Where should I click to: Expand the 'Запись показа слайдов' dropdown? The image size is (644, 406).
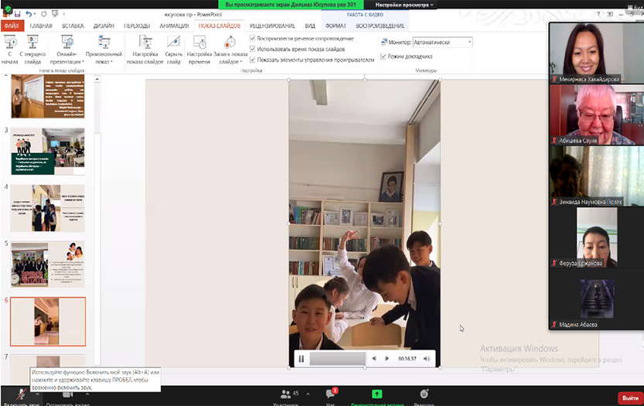coord(229,63)
